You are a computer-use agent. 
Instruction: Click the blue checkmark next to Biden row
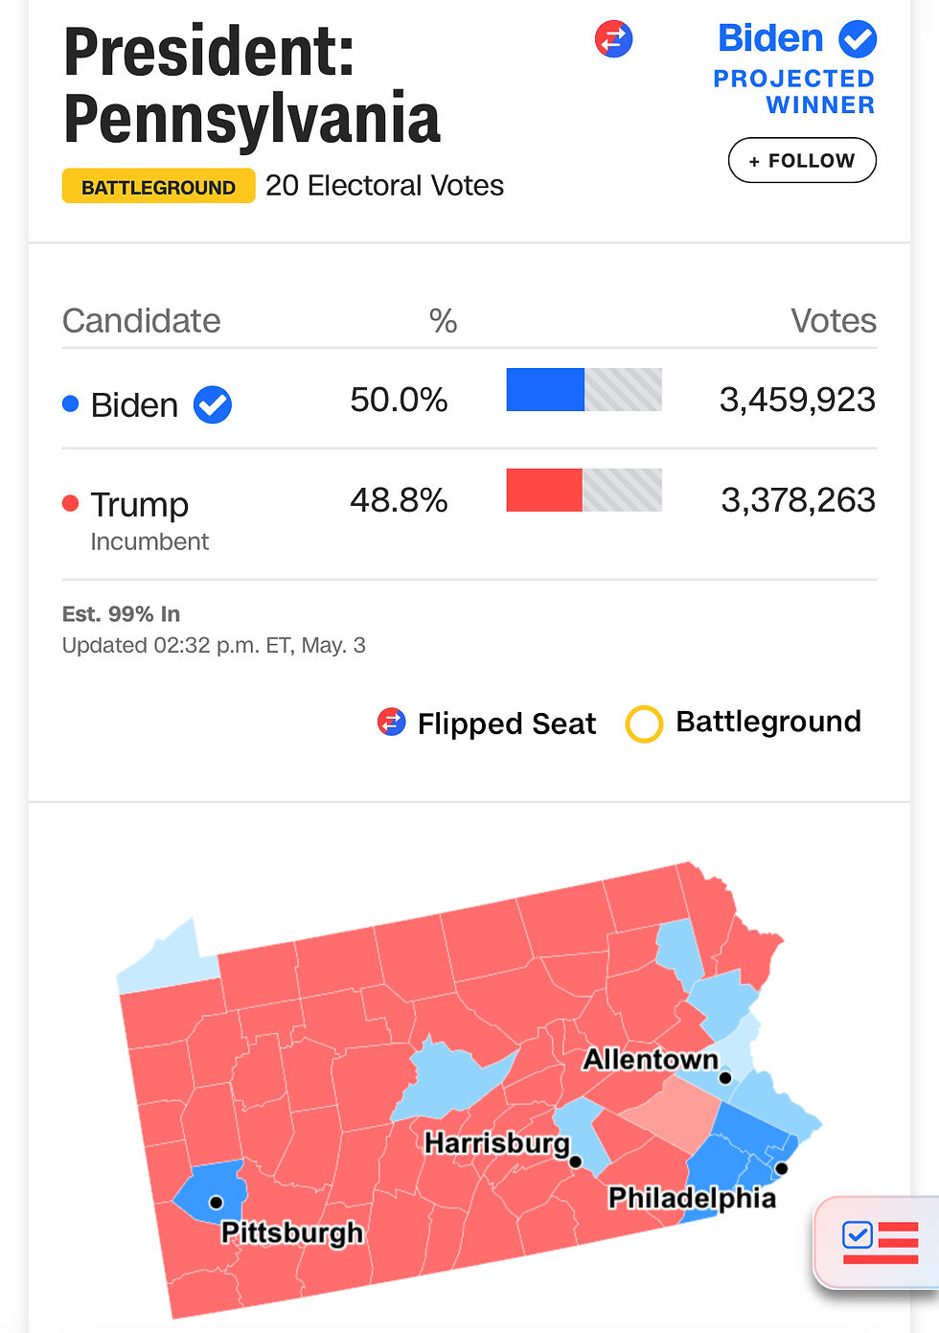point(213,405)
